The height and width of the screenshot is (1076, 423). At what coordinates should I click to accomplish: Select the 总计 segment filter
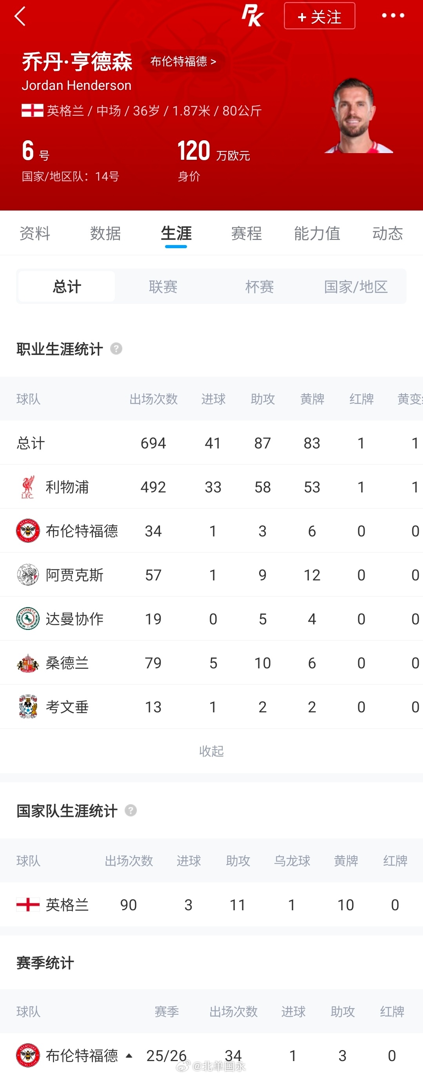coord(67,287)
